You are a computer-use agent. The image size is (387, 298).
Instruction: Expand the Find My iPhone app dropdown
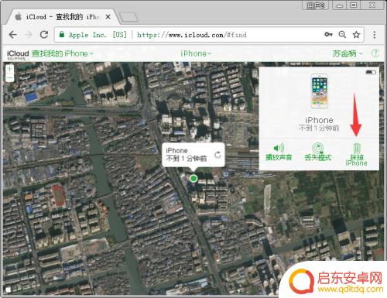click(62, 53)
